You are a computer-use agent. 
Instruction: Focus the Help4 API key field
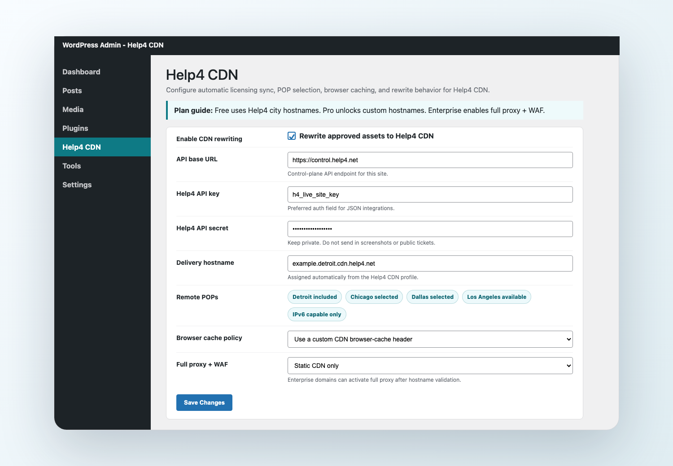pos(430,194)
